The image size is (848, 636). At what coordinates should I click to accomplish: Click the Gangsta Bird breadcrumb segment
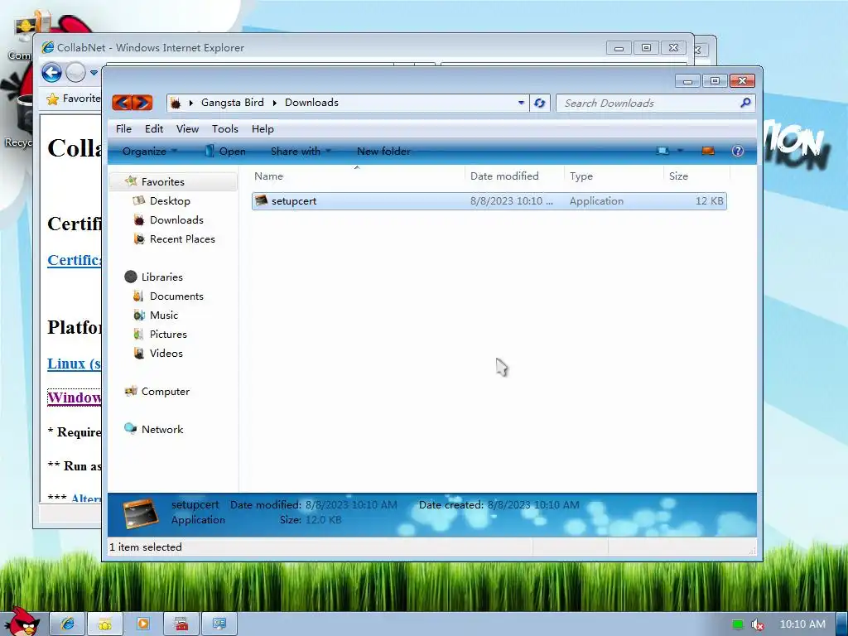pos(233,103)
